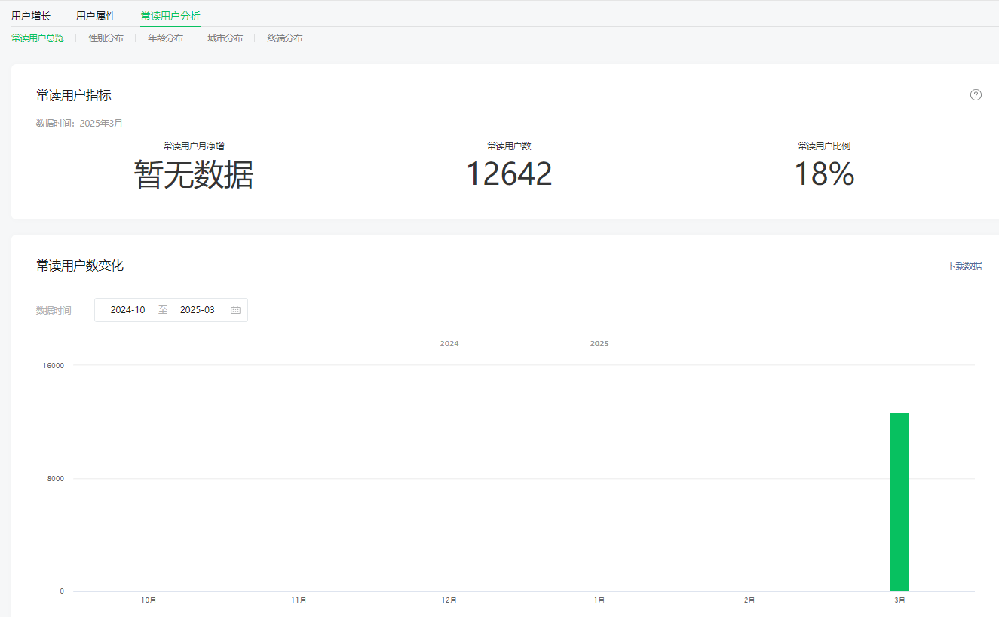Image resolution: width=999 pixels, height=617 pixels.
Task: Open 城市分布 sub-tab
Action: pyautogui.click(x=225, y=38)
